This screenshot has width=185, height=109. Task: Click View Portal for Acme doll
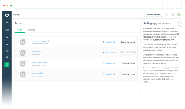point(110,53)
